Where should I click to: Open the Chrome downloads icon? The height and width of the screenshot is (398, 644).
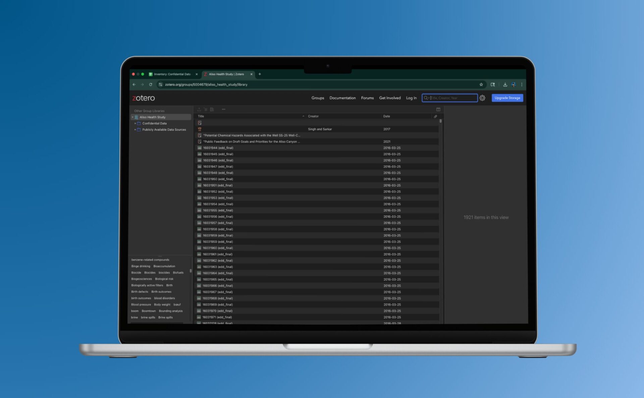click(505, 84)
